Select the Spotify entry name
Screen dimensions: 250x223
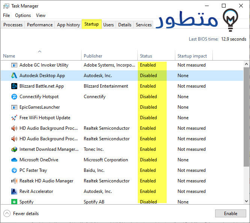[27, 202]
